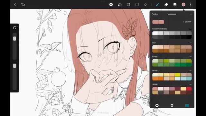Tap the current color preview swatch

[x=158, y=22]
